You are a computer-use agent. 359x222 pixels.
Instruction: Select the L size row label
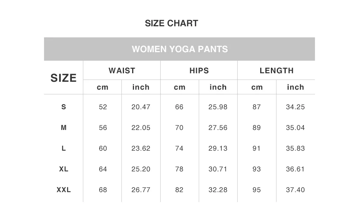64,148
